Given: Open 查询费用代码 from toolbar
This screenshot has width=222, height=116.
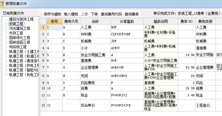Looking at the screenshot, I should click(x=111, y=14).
